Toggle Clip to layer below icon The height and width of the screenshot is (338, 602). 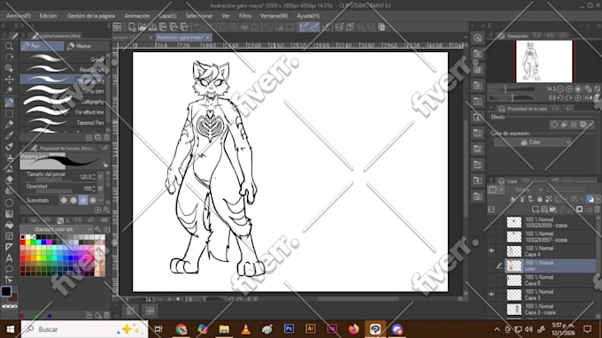click(513, 199)
